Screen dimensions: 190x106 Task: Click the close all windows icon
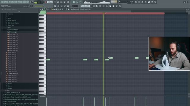120,6
